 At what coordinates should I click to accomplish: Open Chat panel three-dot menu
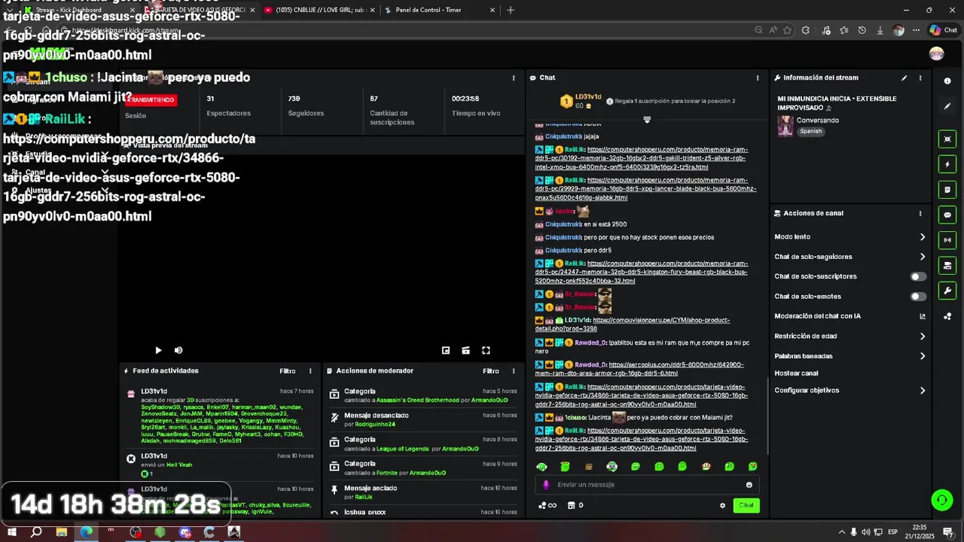758,78
